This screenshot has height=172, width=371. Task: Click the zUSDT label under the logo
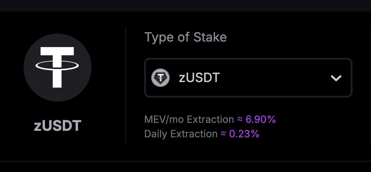58,126
